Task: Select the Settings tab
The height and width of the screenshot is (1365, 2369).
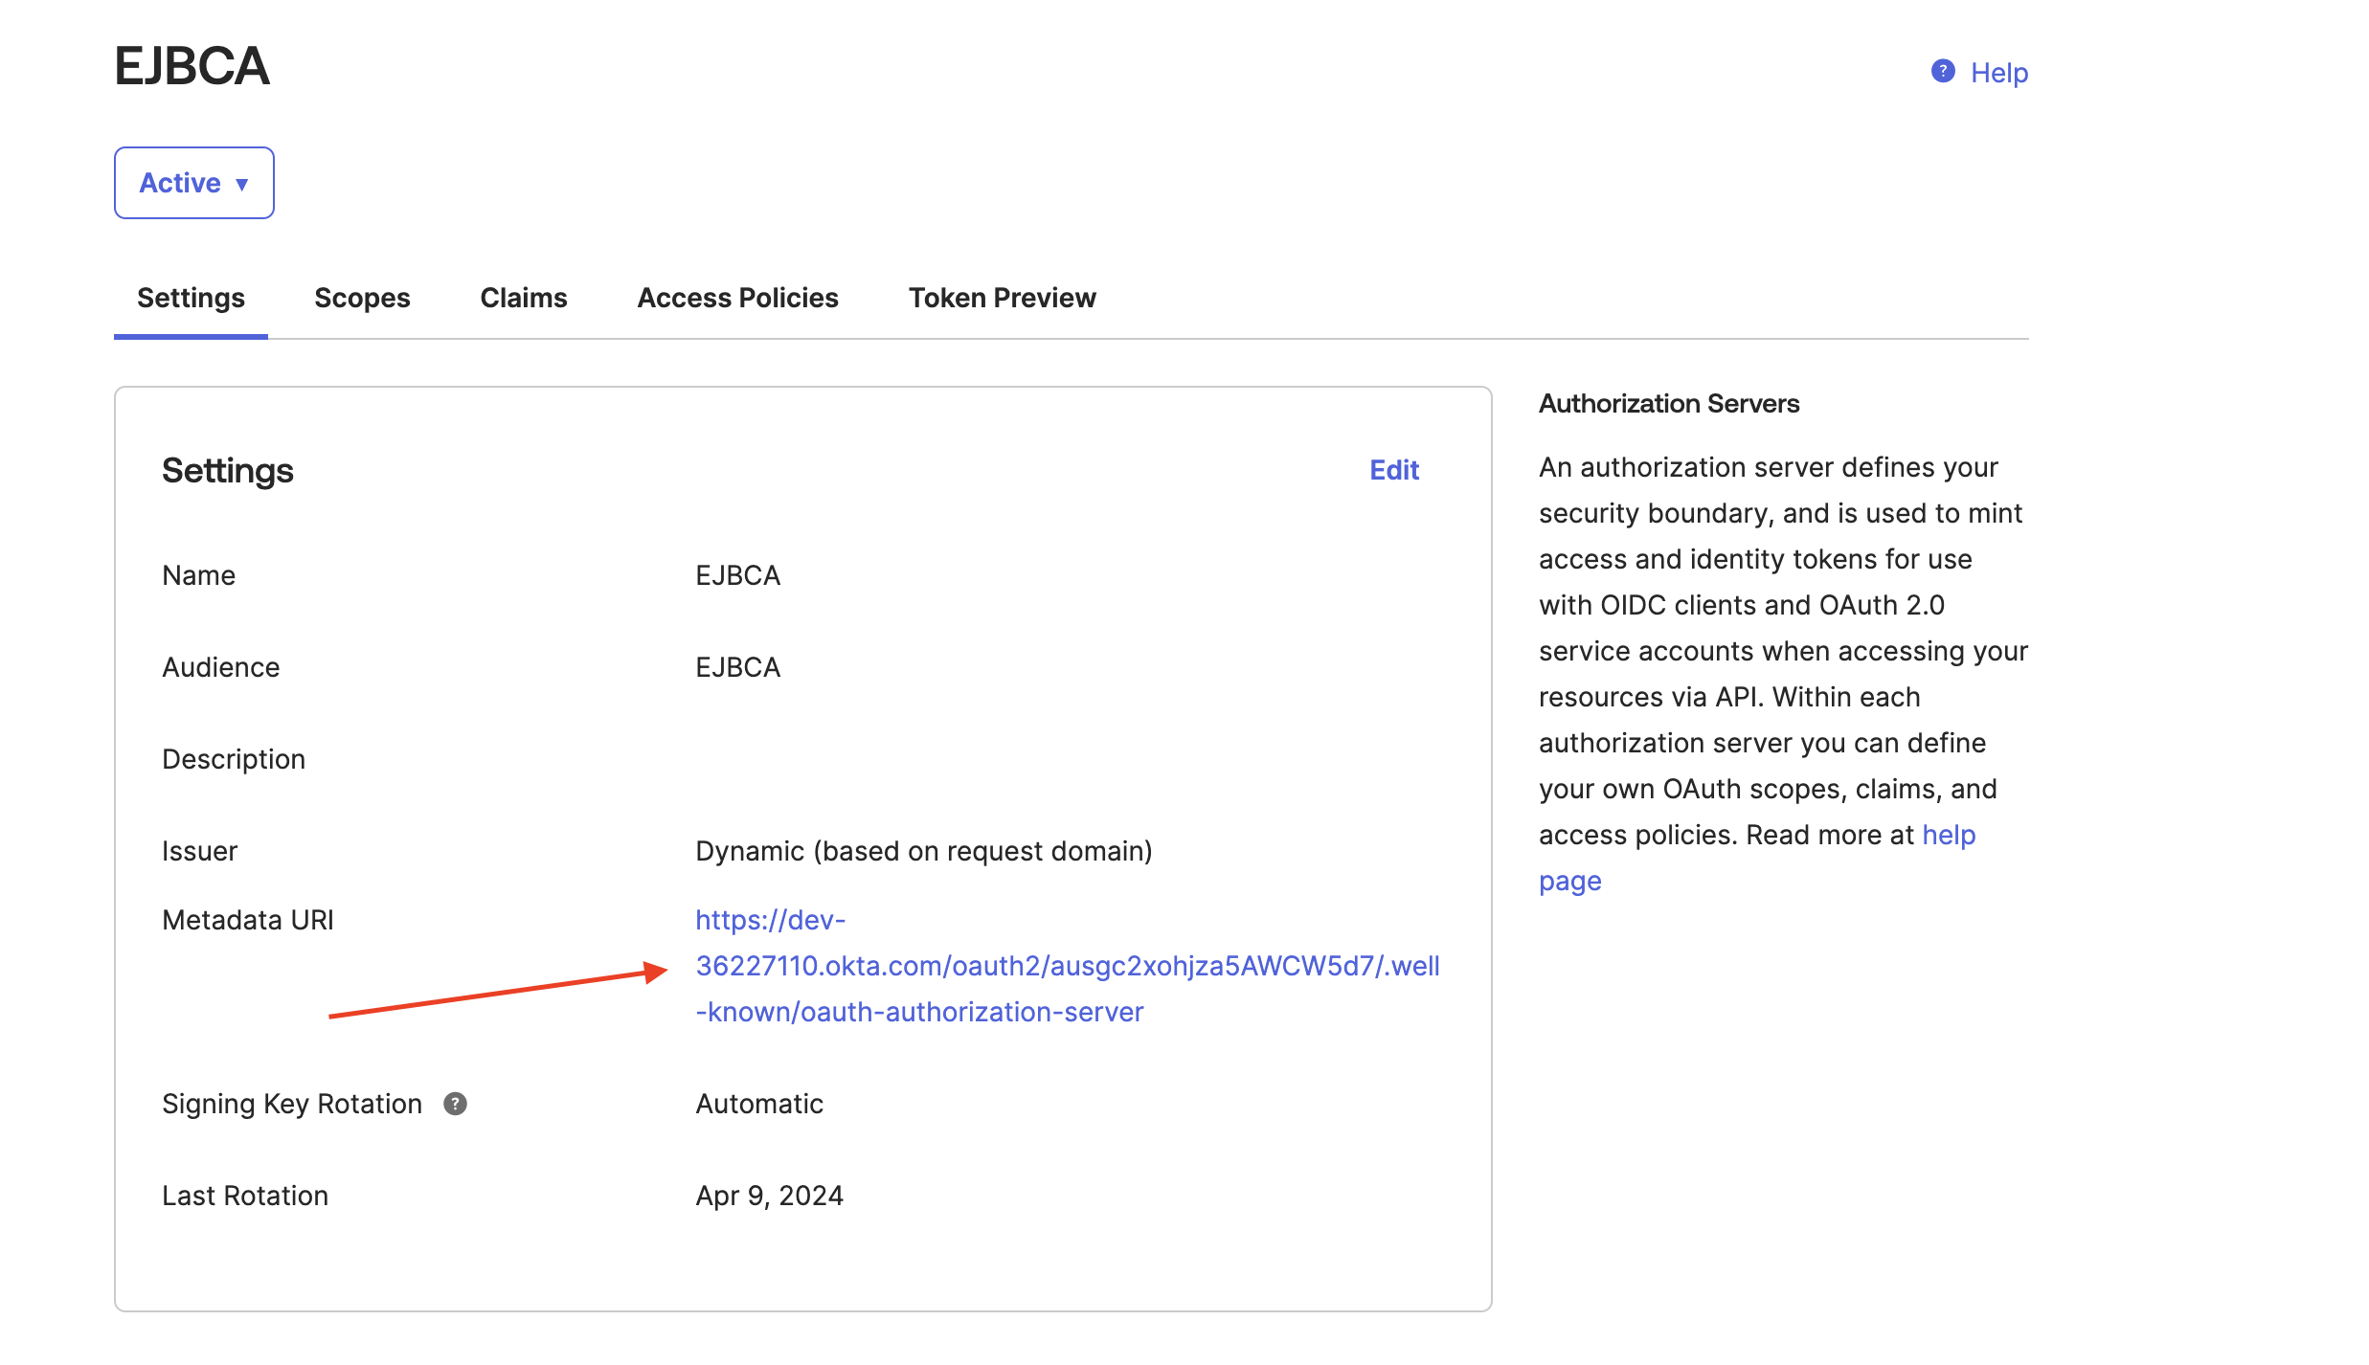Action: point(191,298)
